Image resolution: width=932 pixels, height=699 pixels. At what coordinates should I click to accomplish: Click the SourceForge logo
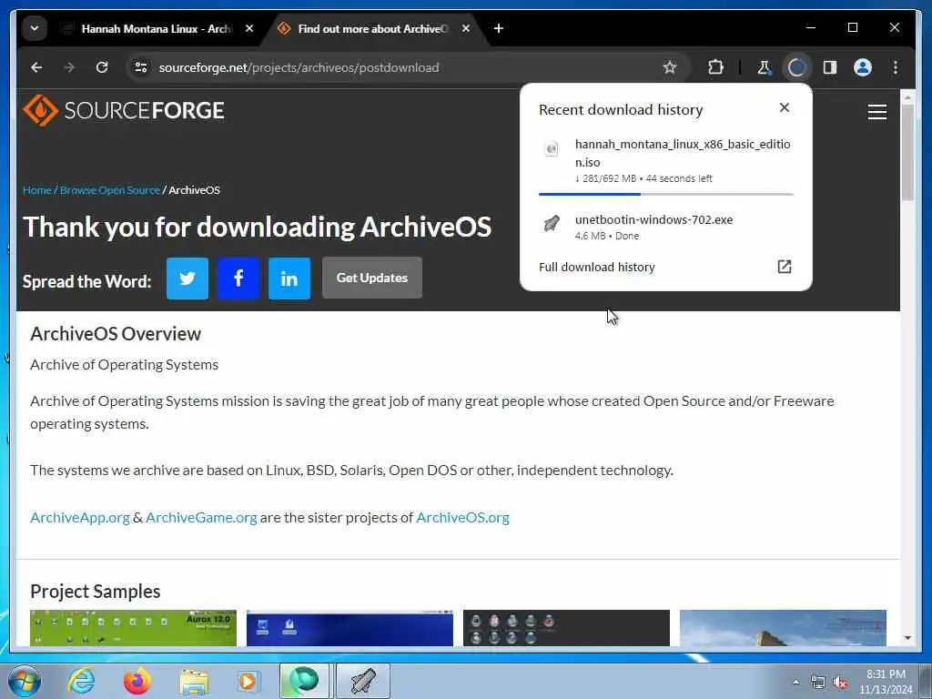click(x=124, y=110)
